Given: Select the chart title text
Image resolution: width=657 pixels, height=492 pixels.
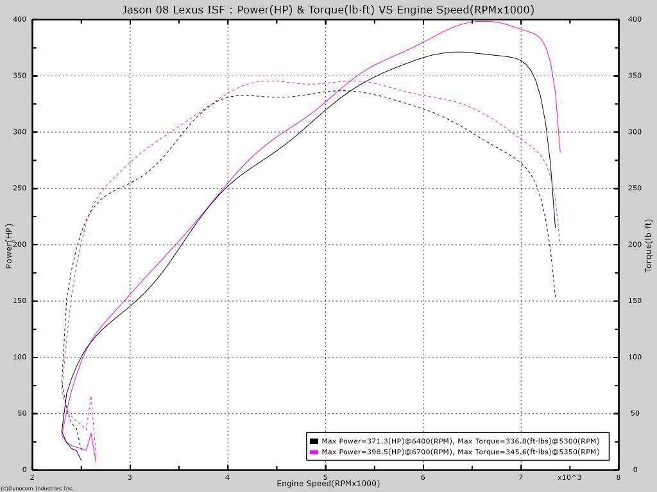Looking at the screenshot, I should (328, 10).
